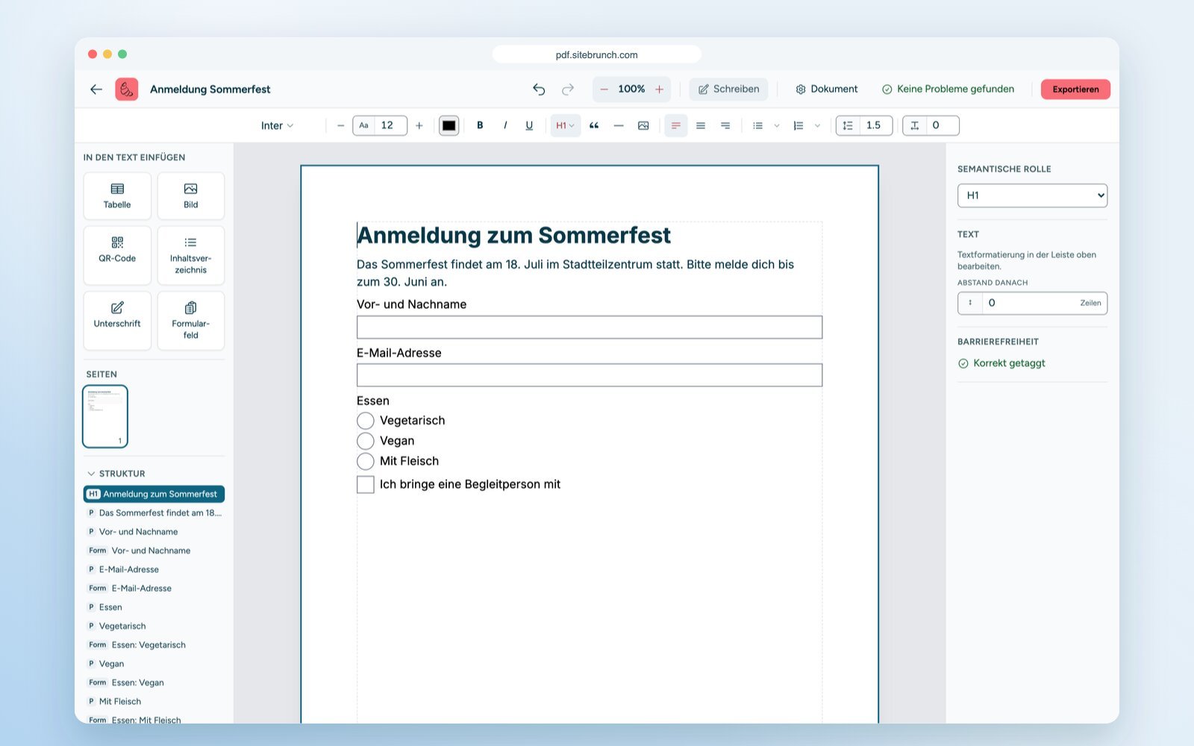This screenshot has height=746, width=1194.
Task: Zoom out with the minus next to 100%
Action: coord(604,89)
